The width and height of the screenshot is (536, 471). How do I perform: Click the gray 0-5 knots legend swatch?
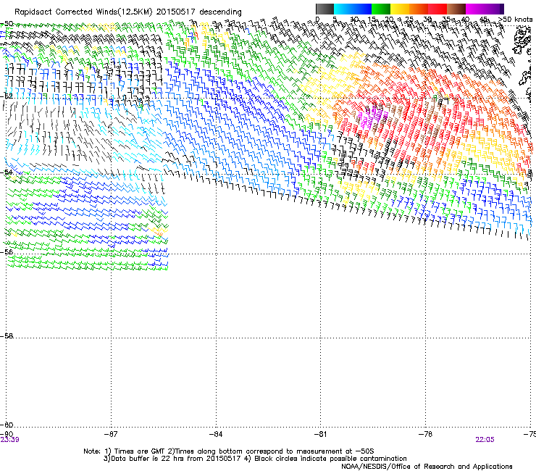[x=324, y=9]
